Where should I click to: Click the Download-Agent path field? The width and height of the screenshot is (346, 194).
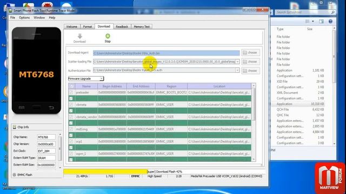(166, 53)
